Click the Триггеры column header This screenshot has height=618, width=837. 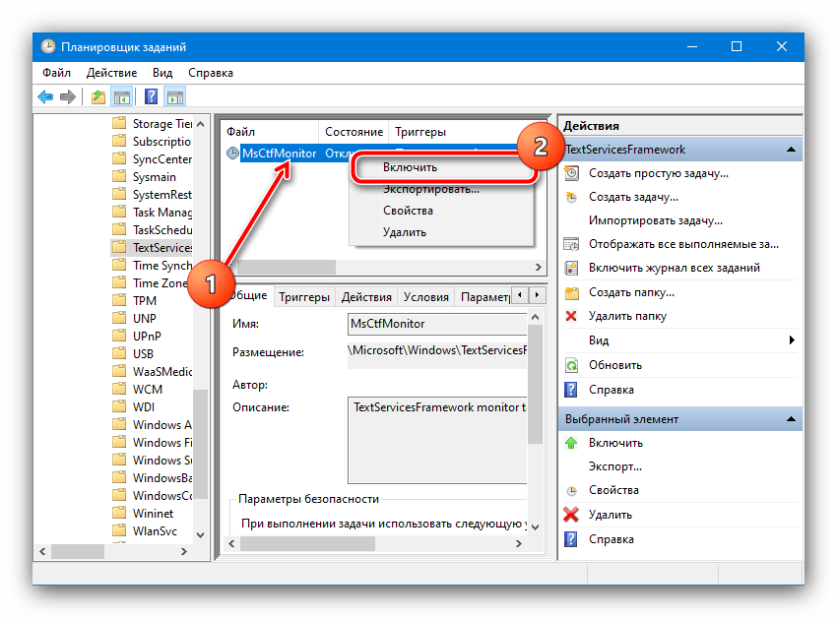tap(420, 132)
